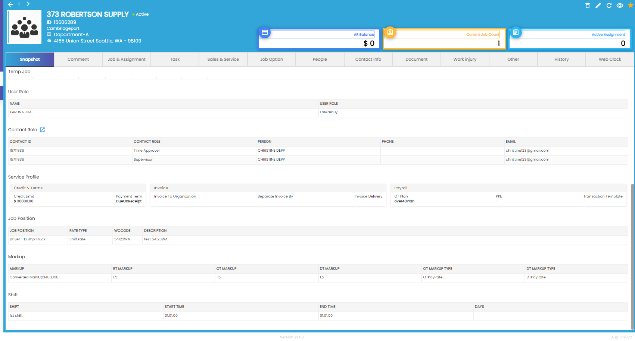
Task: Click the refresh icon
Action: click(609, 5)
